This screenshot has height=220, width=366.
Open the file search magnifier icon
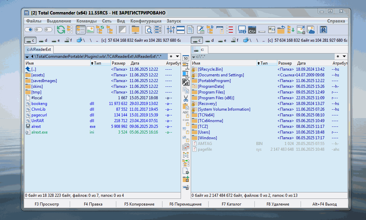click(148, 30)
